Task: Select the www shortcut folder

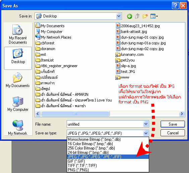Action: click(x=122, y=77)
